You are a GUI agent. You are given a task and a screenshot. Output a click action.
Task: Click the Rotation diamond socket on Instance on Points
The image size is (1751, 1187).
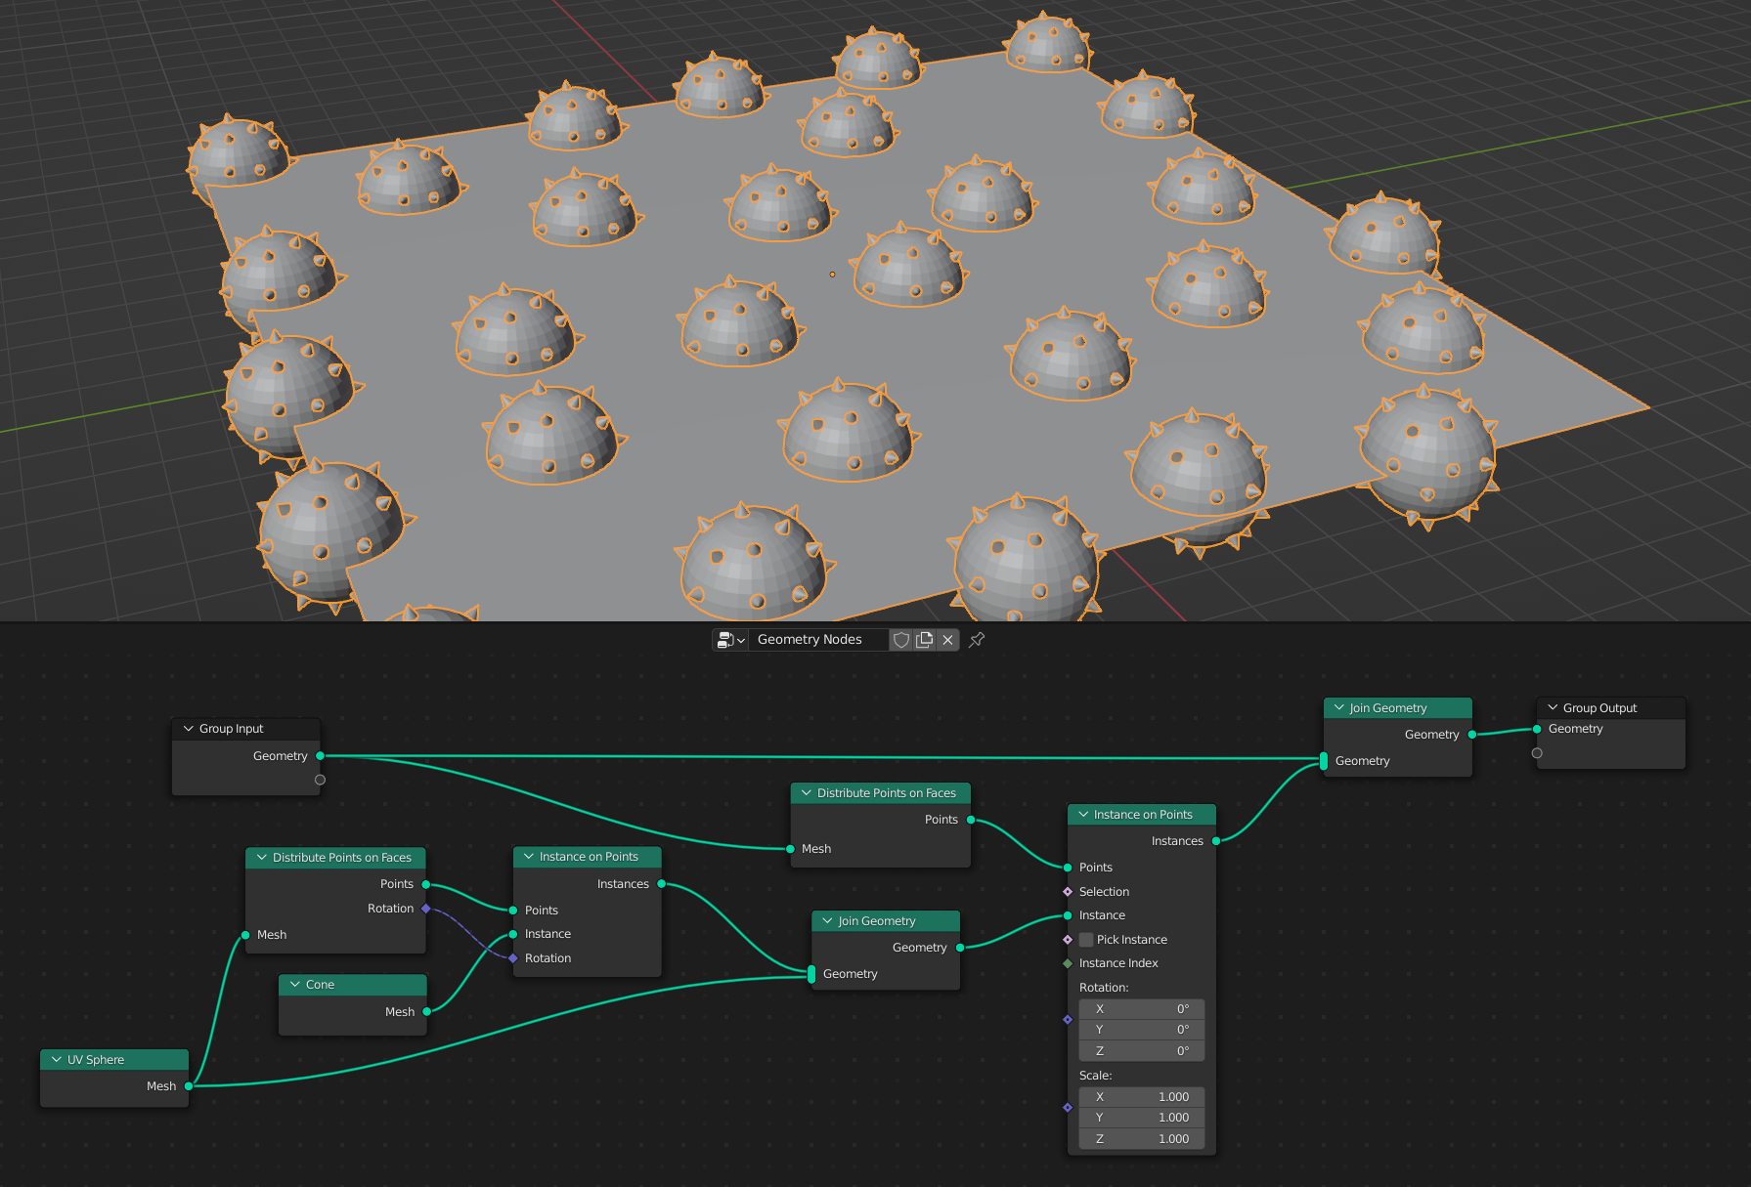(x=512, y=958)
